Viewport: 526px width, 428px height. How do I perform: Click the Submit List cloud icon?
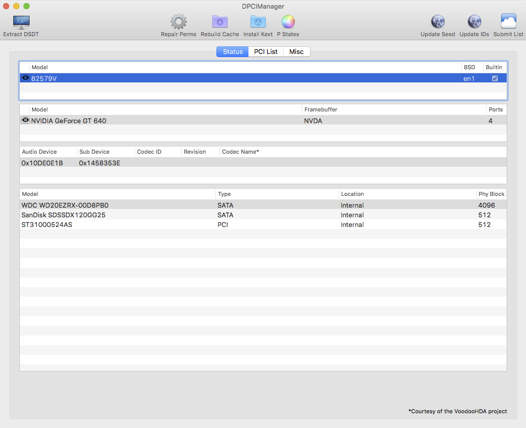click(x=508, y=22)
